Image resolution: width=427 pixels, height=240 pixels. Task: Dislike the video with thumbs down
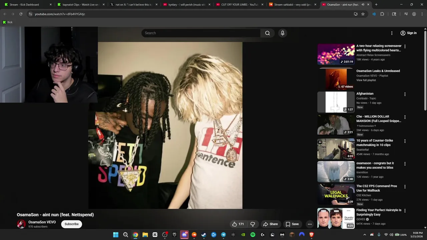click(x=253, y=224)
